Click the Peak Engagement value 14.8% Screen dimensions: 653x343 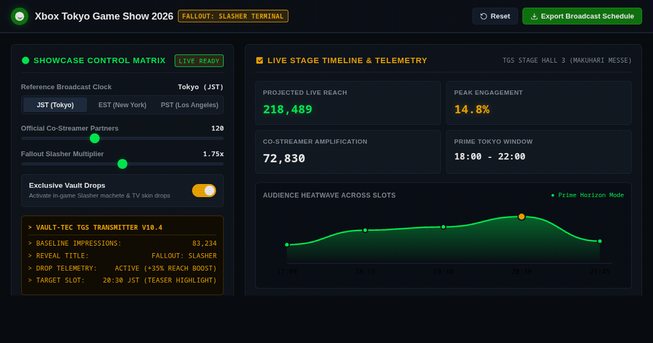click(472, 109)
